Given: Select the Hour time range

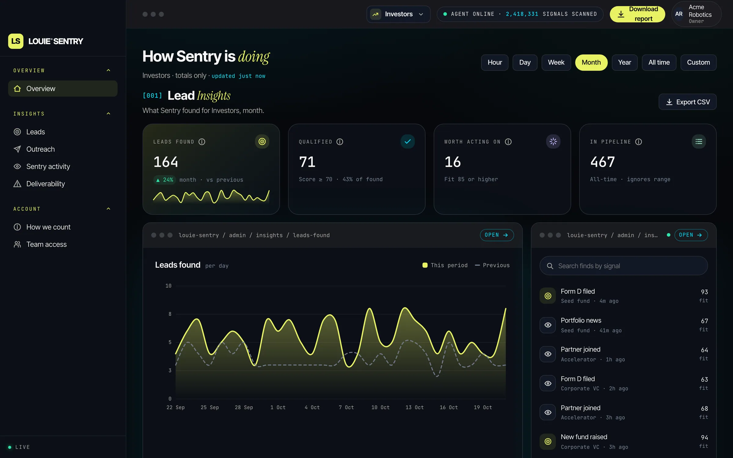Looking at the screenshot, I should (495, 63).
